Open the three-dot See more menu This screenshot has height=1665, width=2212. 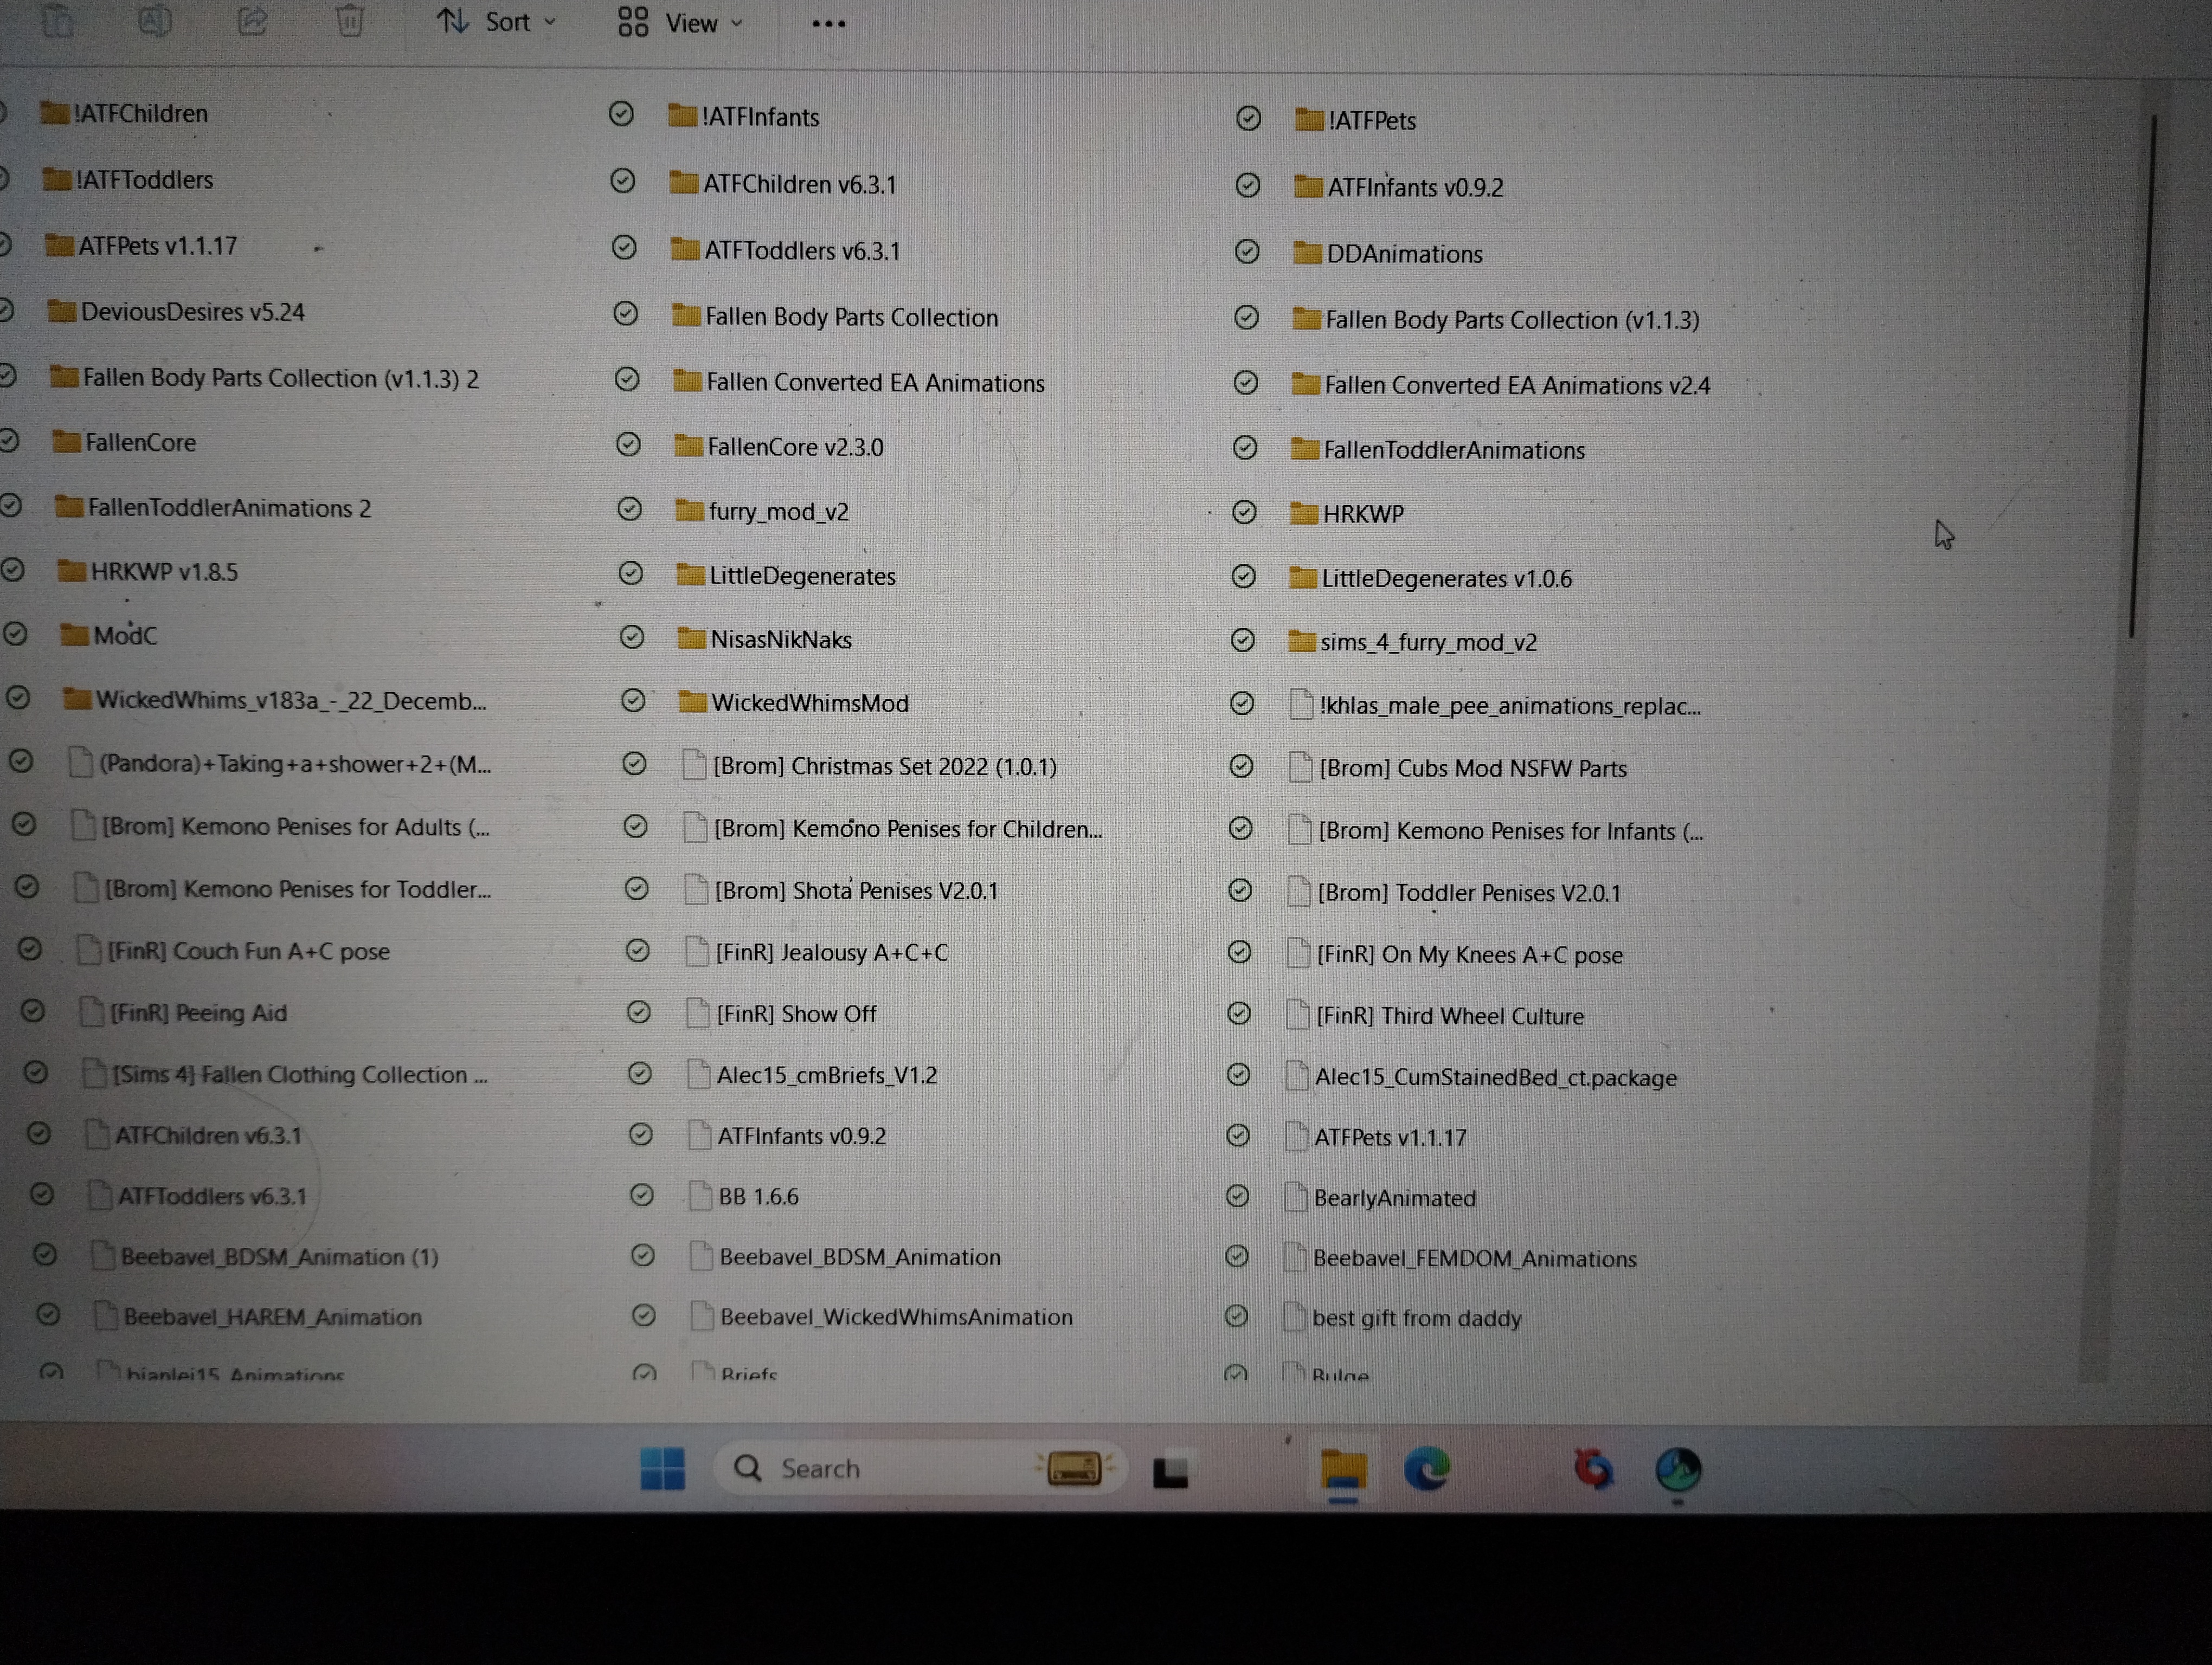point(828,24)
